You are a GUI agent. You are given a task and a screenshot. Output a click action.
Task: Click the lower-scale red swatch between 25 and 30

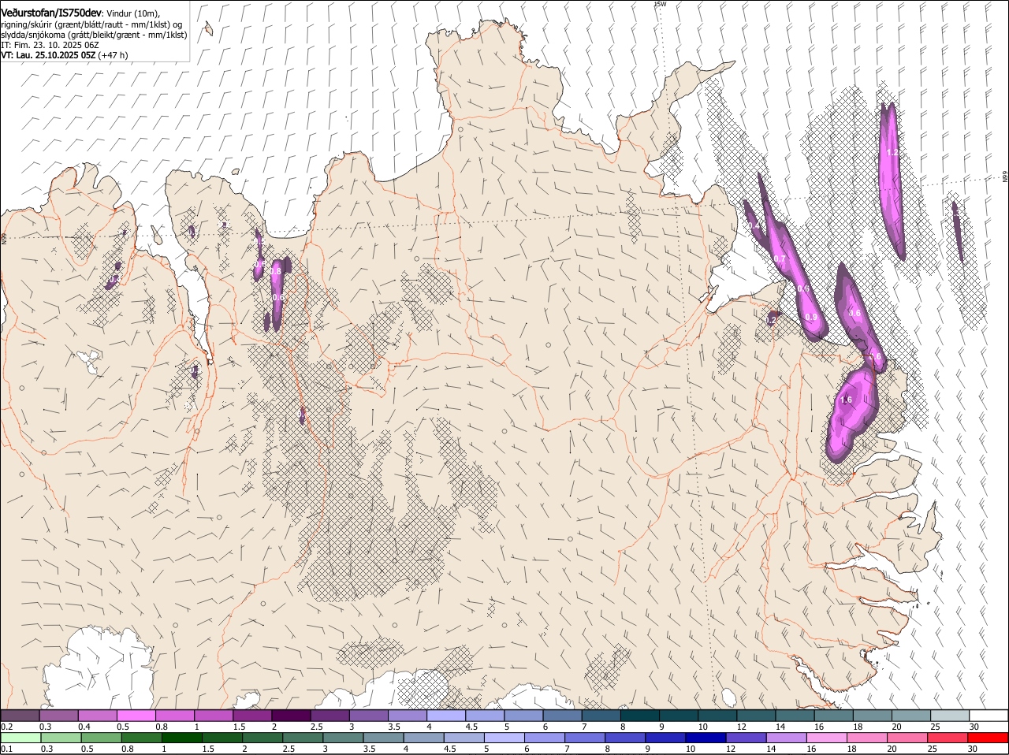(947, 738)
